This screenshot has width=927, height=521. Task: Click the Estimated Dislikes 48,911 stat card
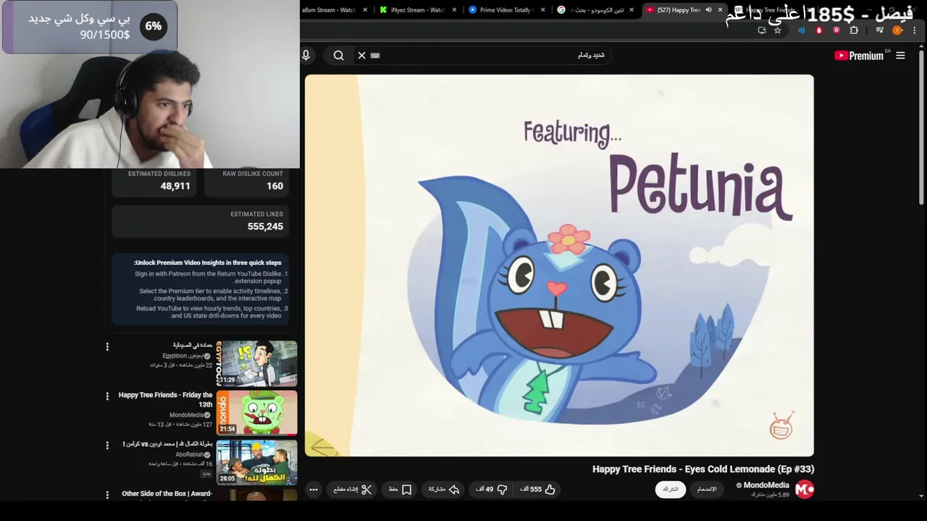point(154,181)
